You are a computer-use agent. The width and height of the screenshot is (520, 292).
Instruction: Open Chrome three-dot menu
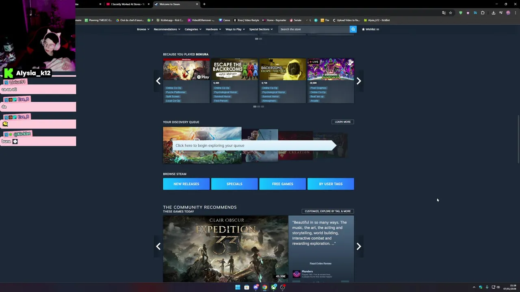515,13
